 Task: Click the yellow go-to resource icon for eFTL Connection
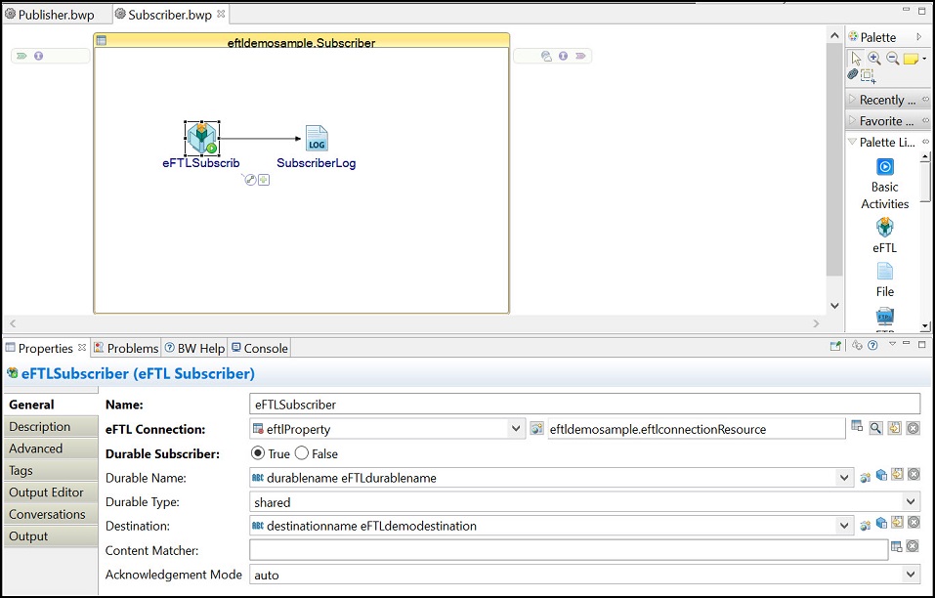[x=894, y=427]
